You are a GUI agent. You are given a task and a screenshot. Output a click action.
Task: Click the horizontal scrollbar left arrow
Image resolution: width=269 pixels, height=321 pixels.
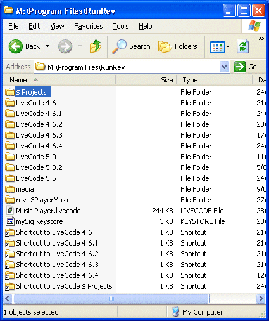coord(8,299)
